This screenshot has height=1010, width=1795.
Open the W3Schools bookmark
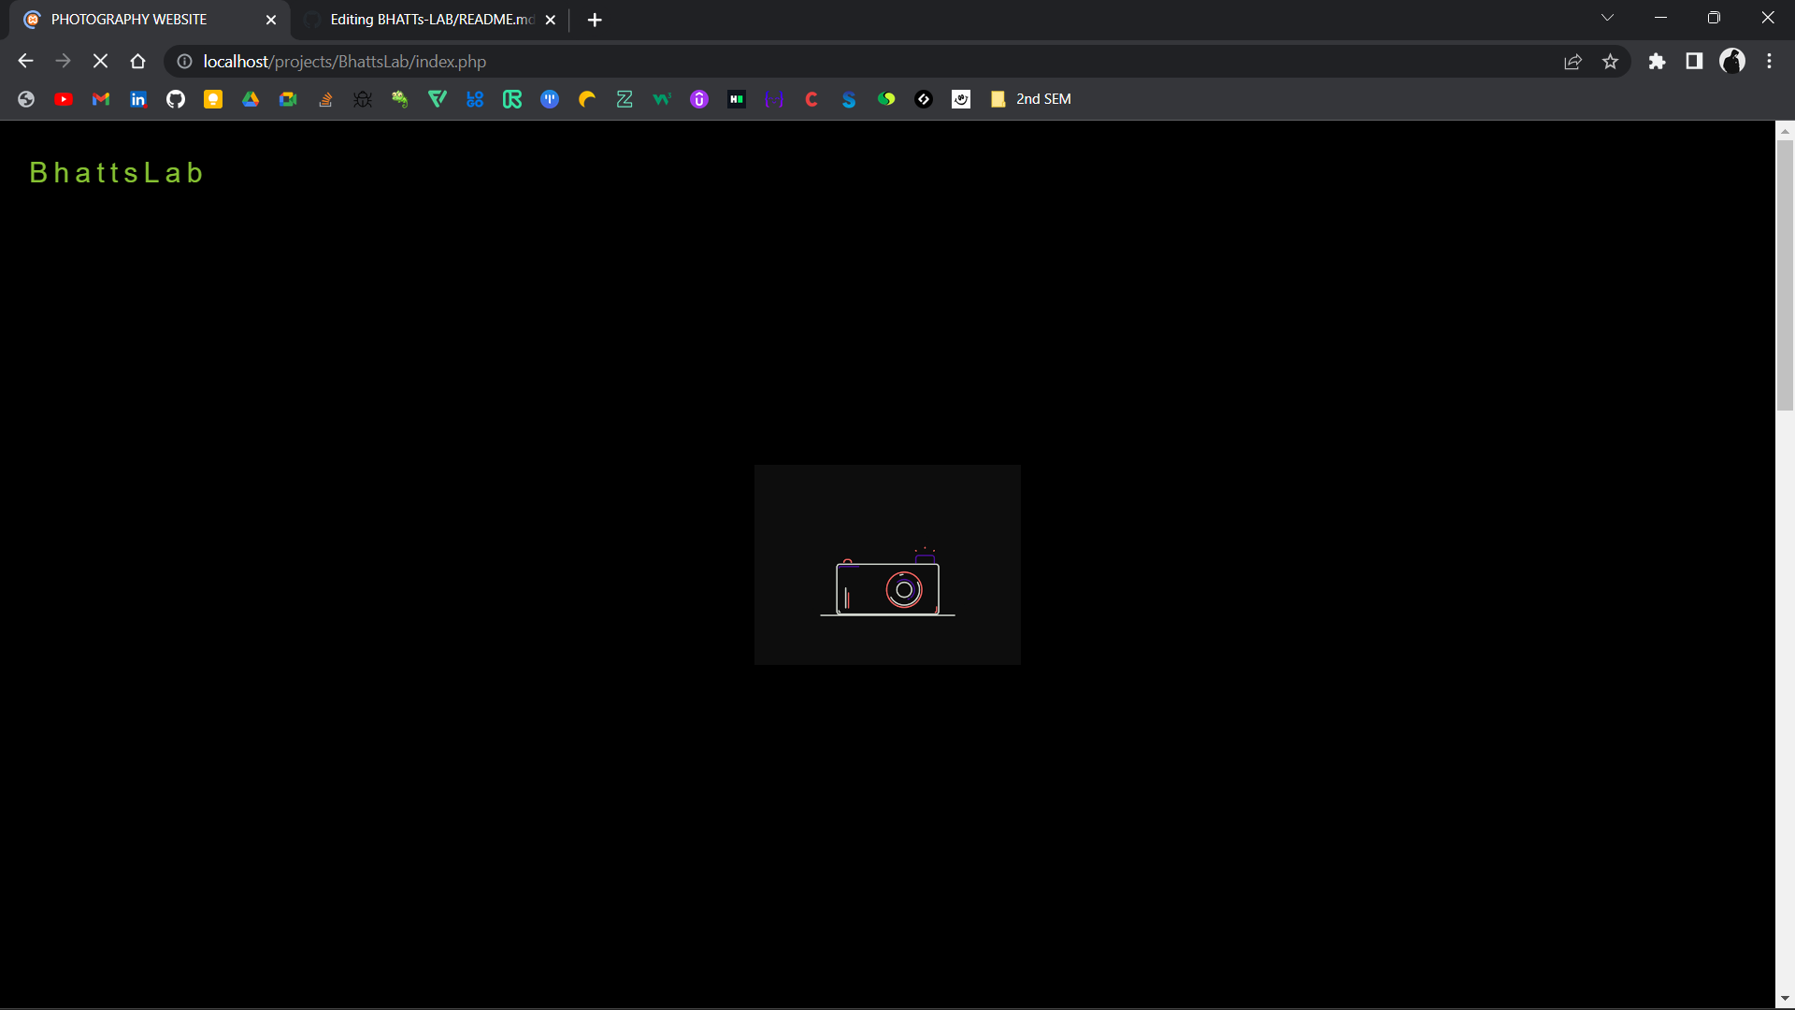tap(662, 99)
